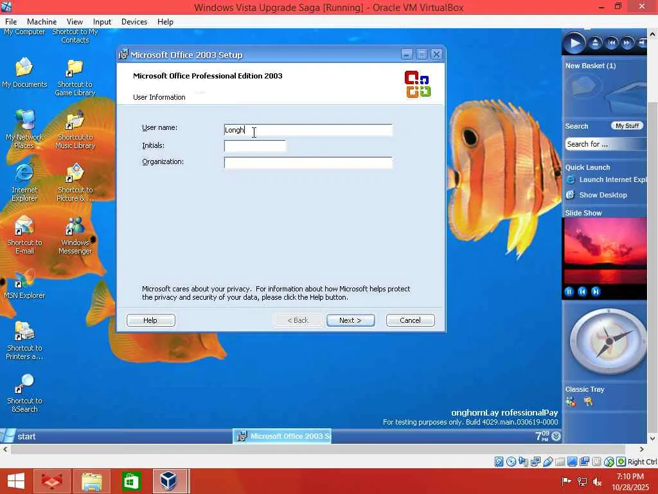Open the VirtualBox Machine menu
The width and height of the screenshot is (658, 494).
(x=42, y=22)
